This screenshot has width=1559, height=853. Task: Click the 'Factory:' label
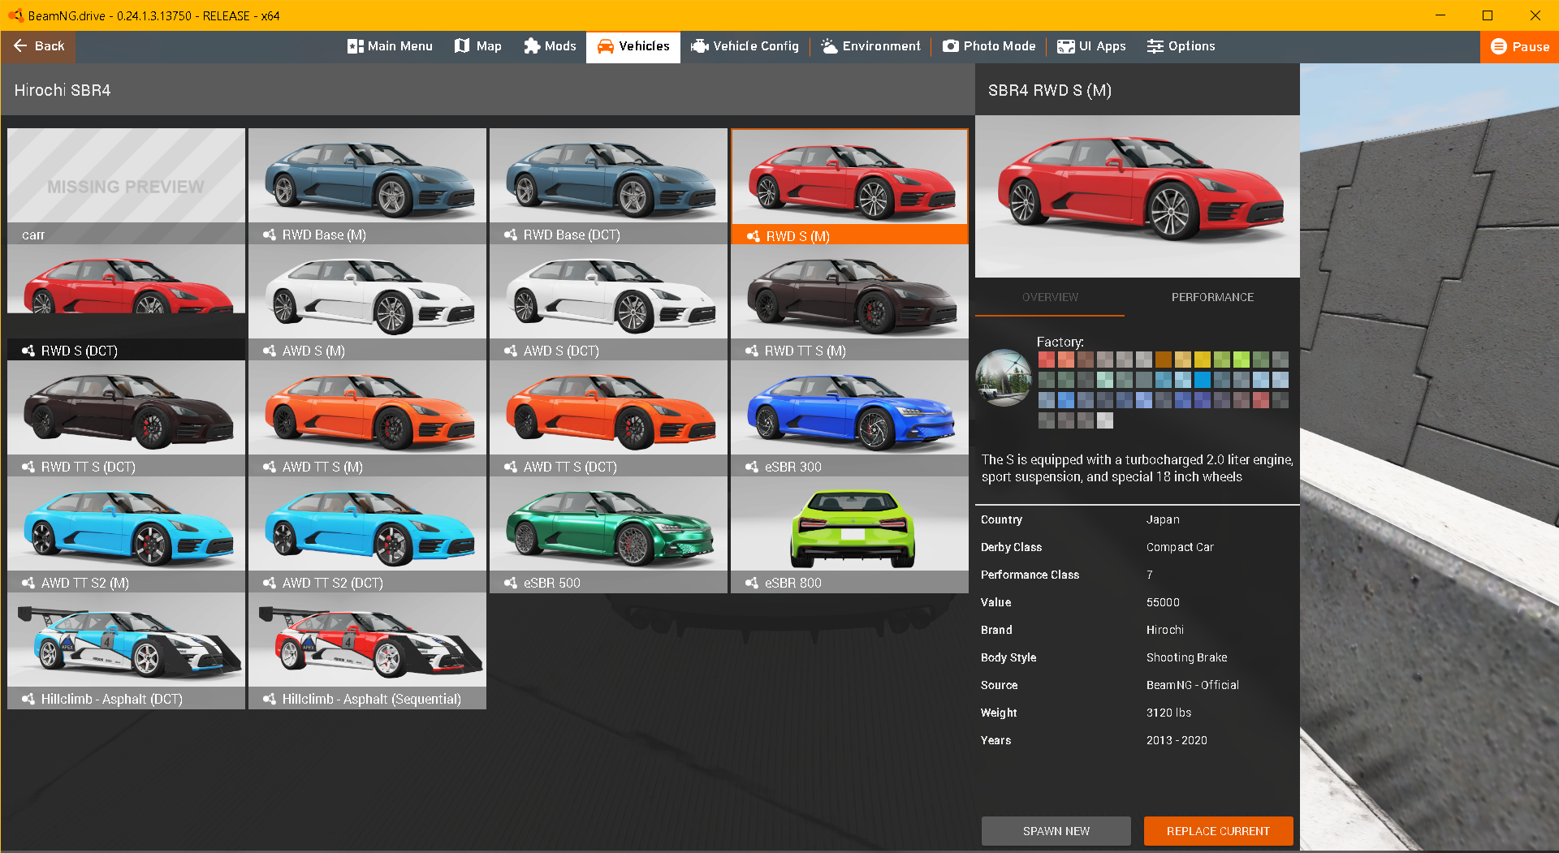1060,342
